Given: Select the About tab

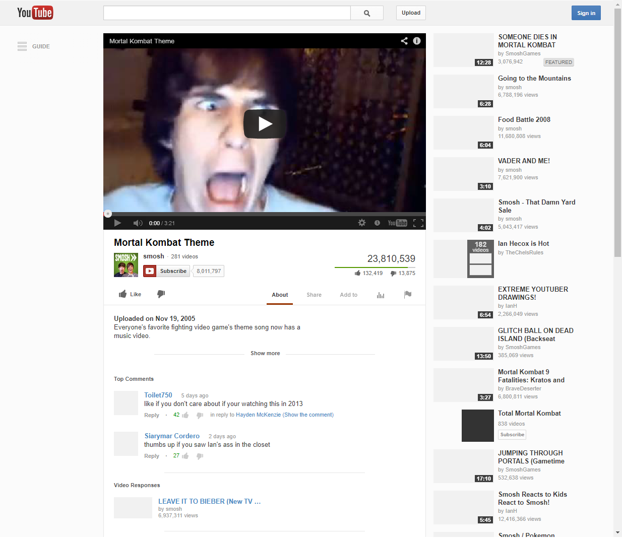Looking at the screenshot, I should coord(280,295).
